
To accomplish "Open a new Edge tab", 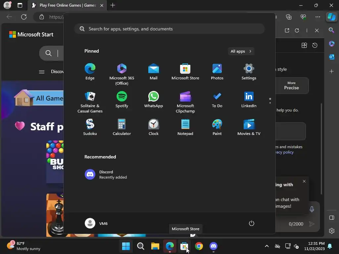I will [113, 5].
